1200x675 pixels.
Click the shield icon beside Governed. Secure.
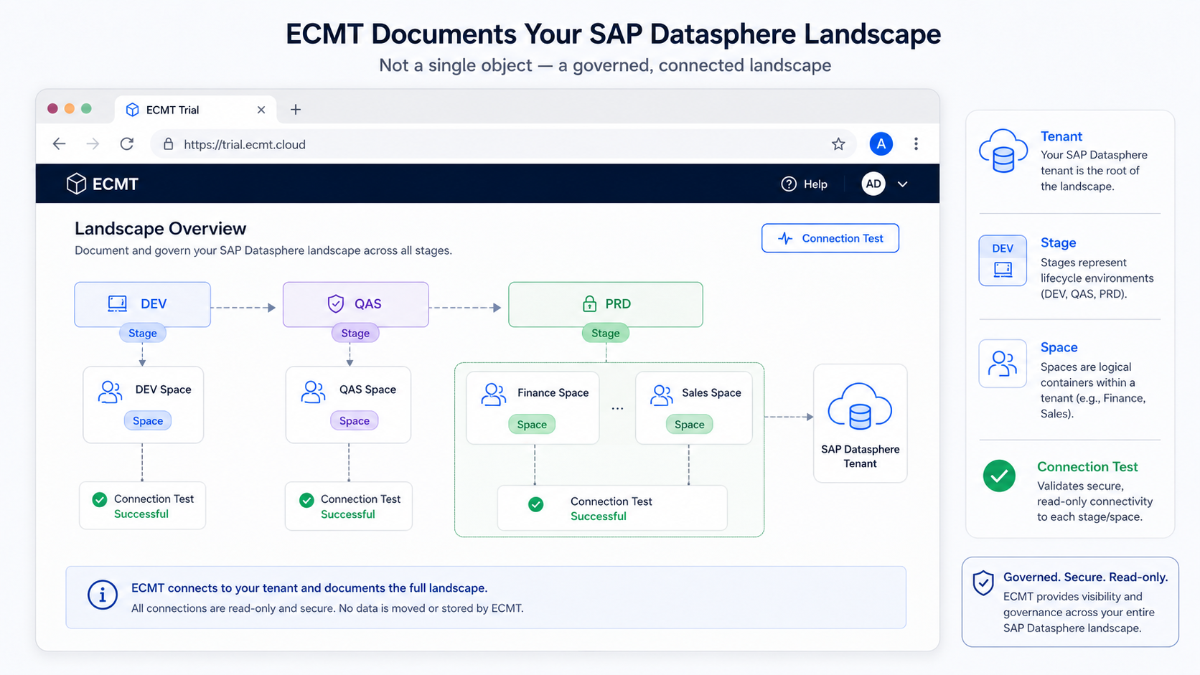[983, 582]
